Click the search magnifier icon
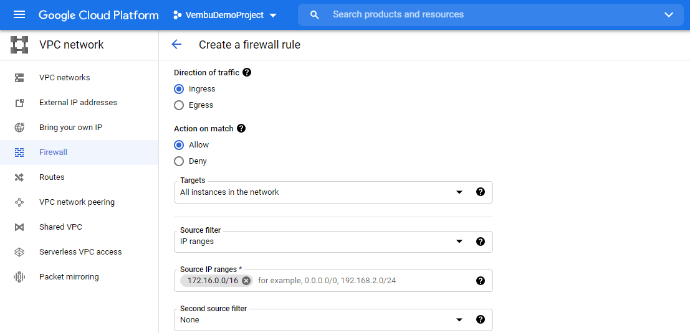Screen dimensions: 690x333 (314, 15)
